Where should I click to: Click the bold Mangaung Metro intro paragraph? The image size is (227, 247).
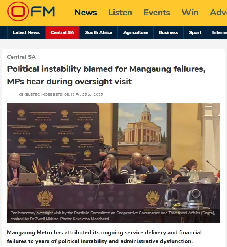click(104, 237)
